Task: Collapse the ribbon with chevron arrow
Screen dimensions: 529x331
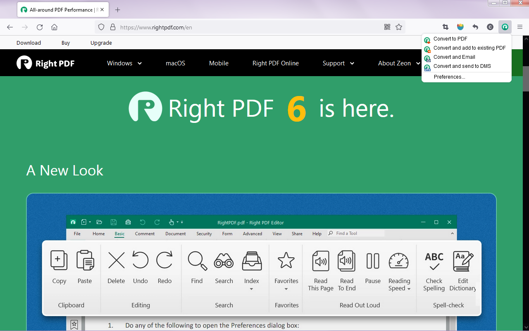Action: 452,234
